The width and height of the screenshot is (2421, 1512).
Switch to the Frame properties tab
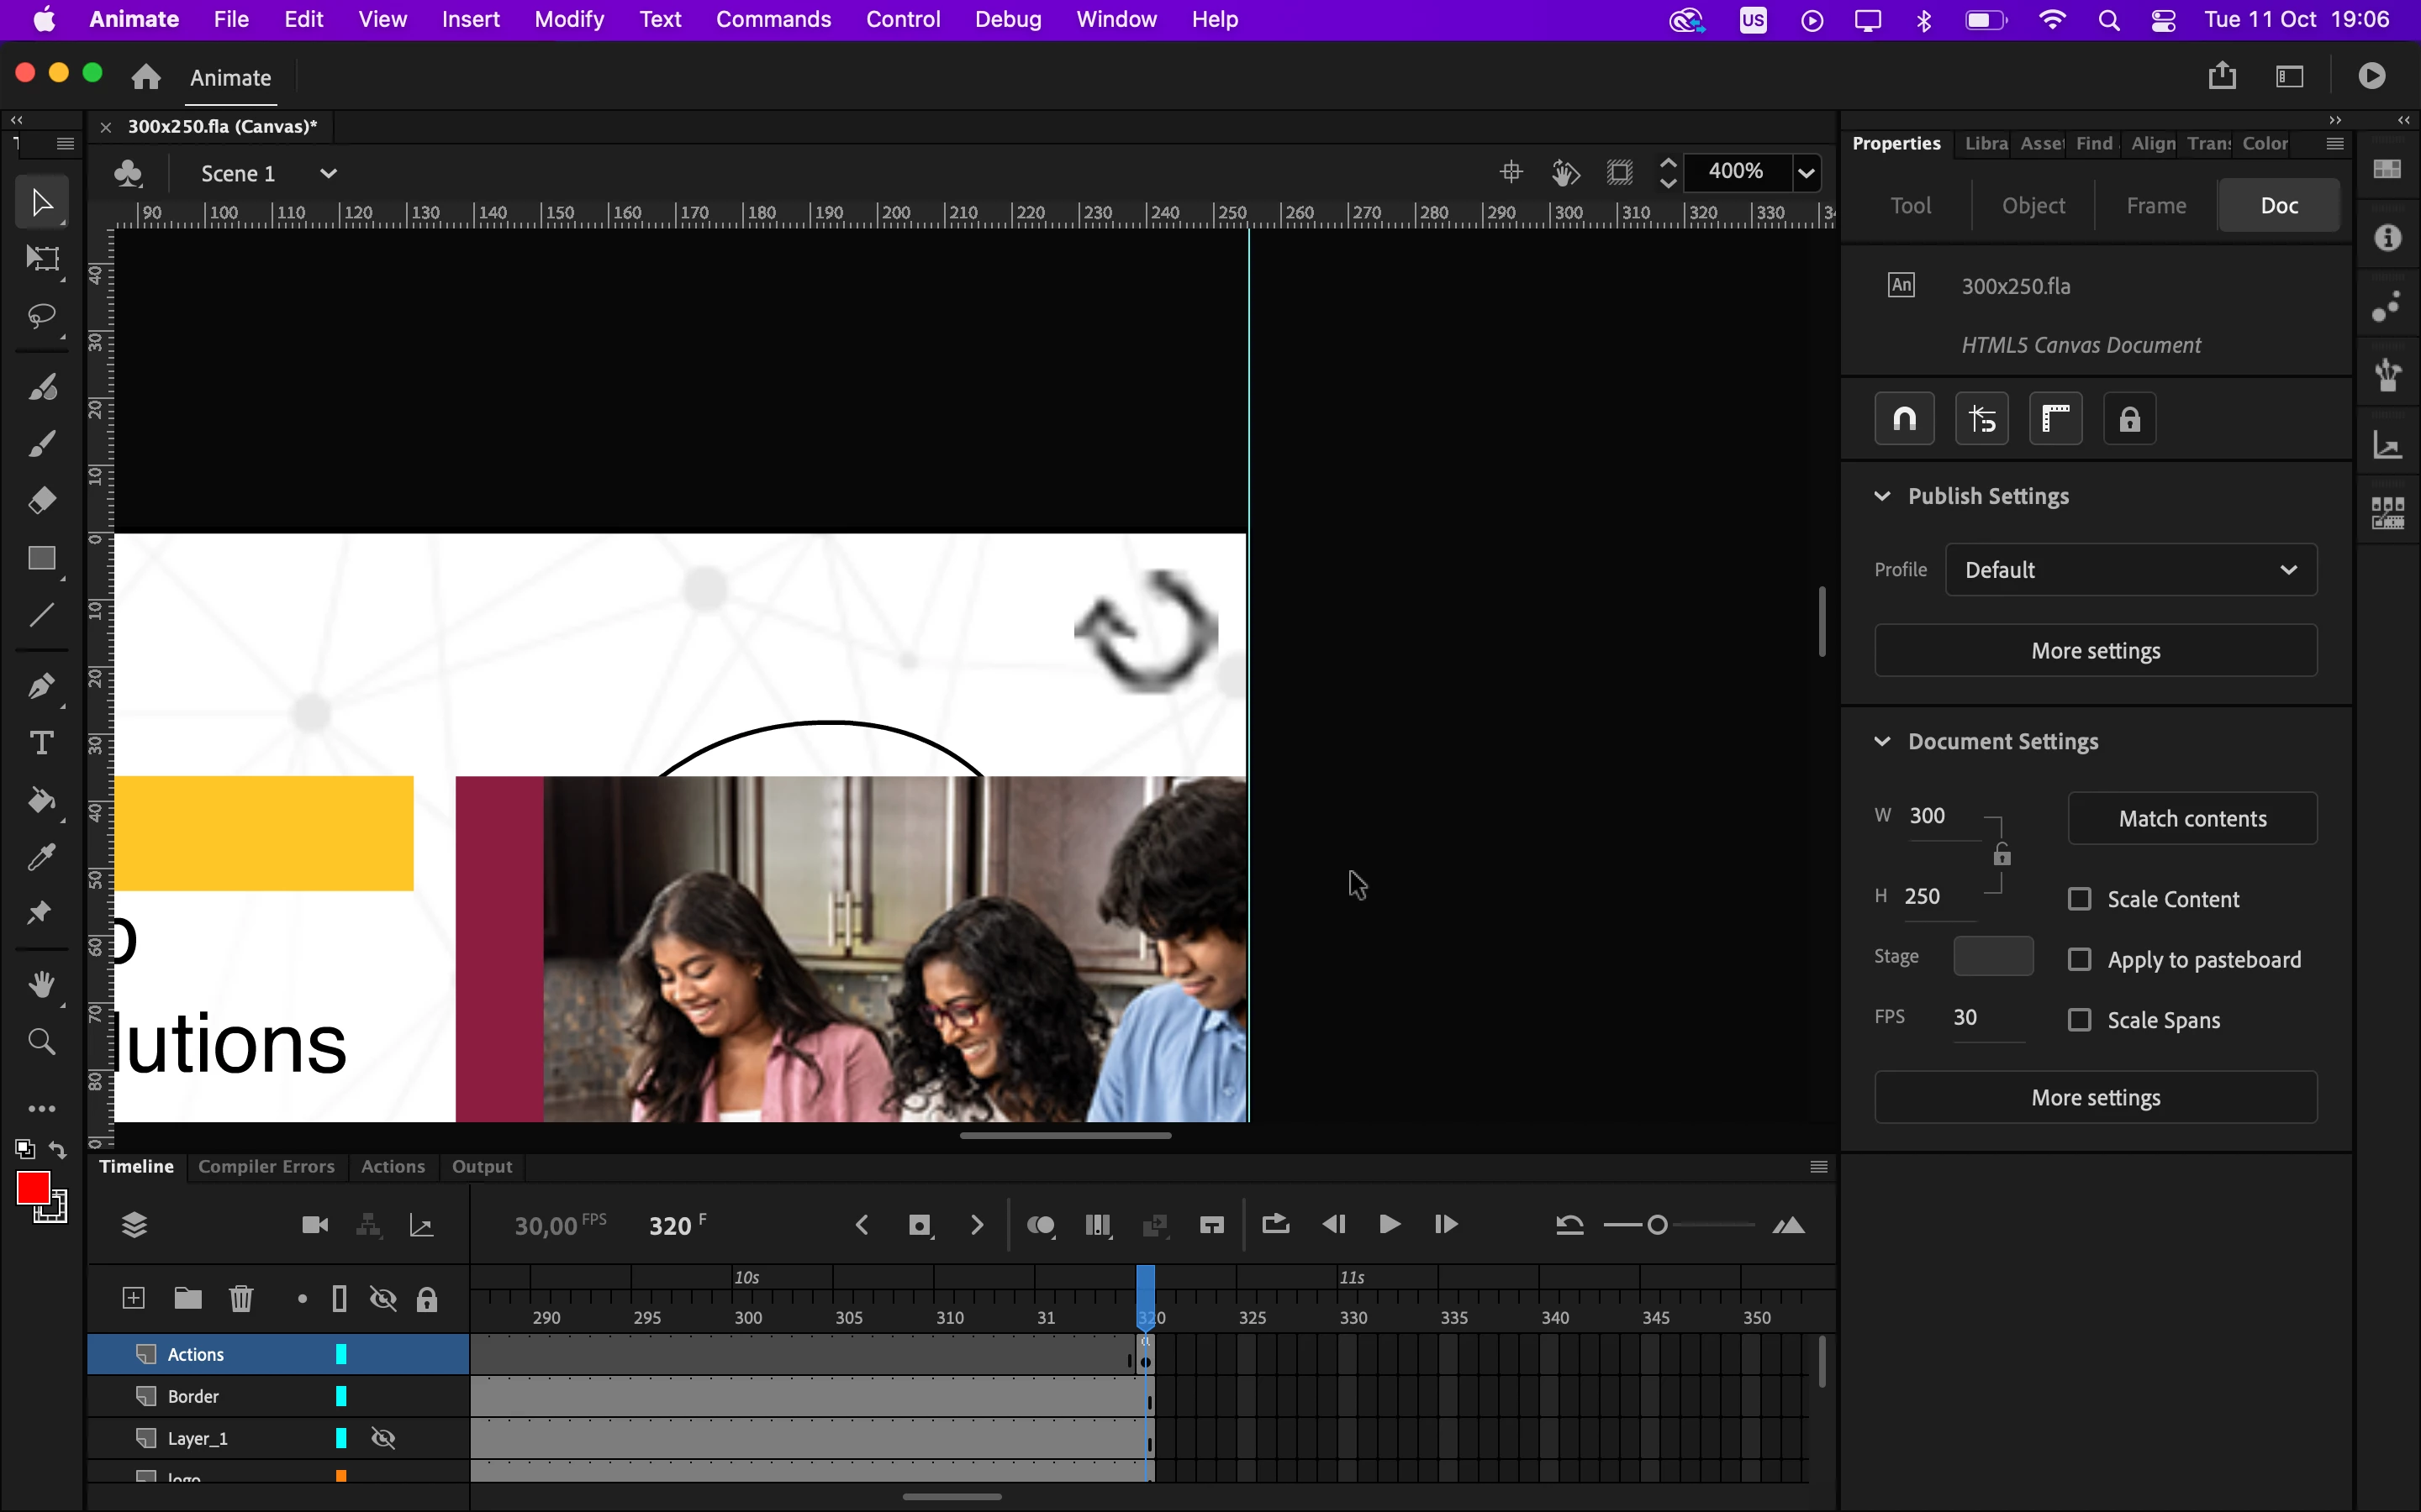tap(2156, 206)
